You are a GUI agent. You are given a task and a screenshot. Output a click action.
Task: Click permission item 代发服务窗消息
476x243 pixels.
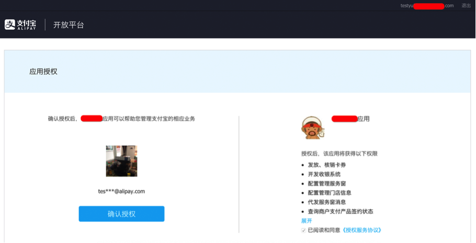point(327,202)
